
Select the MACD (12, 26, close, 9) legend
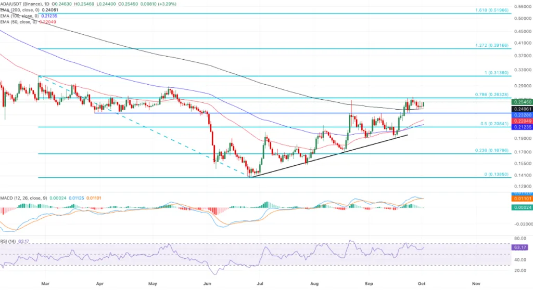point(23,198)
